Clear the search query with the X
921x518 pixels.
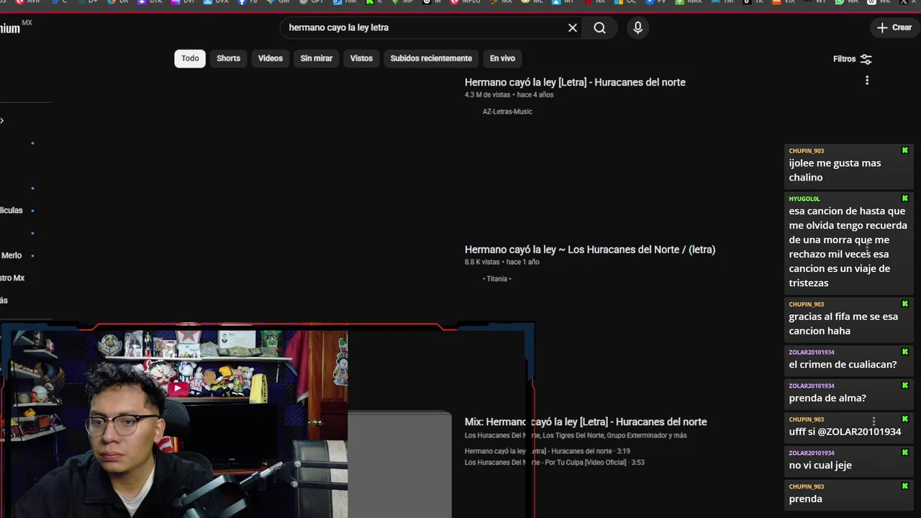[573, 28]
